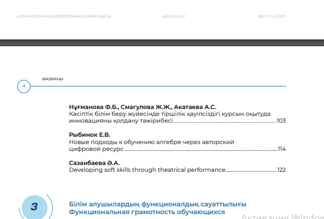Screen dimensions: 324x219
Task: Click the 'инновацияны қолдану тәжірибесі' title line
Action: [121, 121]
